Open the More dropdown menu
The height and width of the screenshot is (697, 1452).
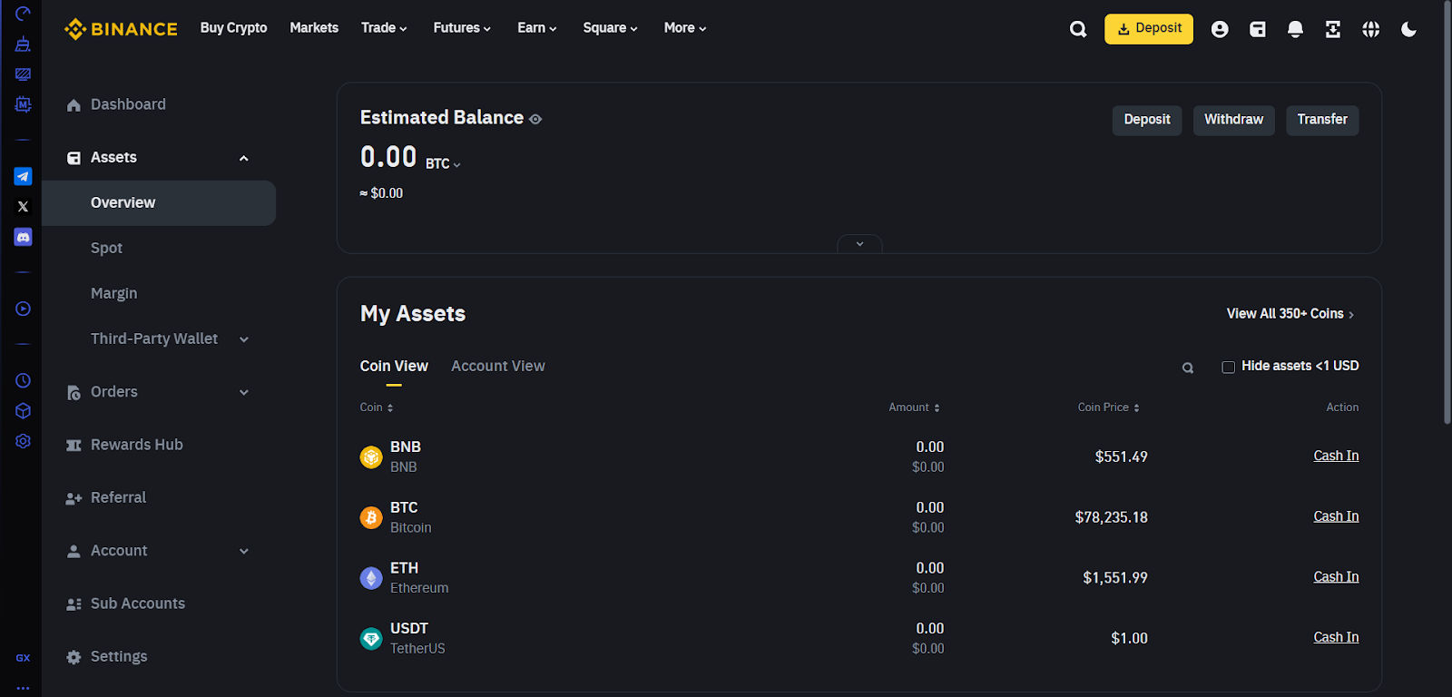click(x=685, y=28)
